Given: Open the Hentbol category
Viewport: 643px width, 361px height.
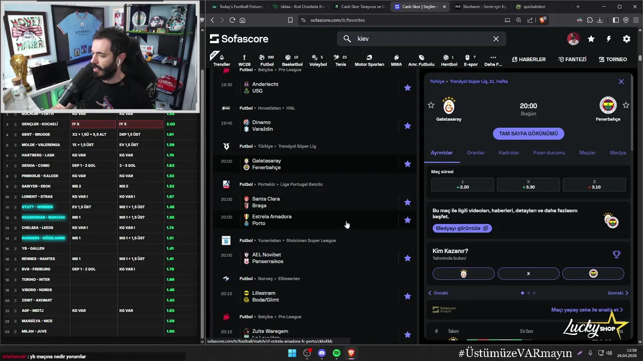Looking at the screenshot, I should [449, 60].
